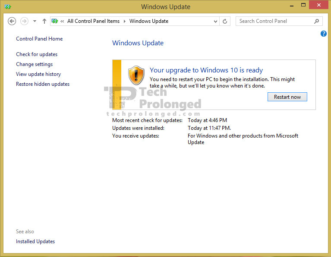
Task: Click the Up one level arrow
Action: click(x=44, y=21)
